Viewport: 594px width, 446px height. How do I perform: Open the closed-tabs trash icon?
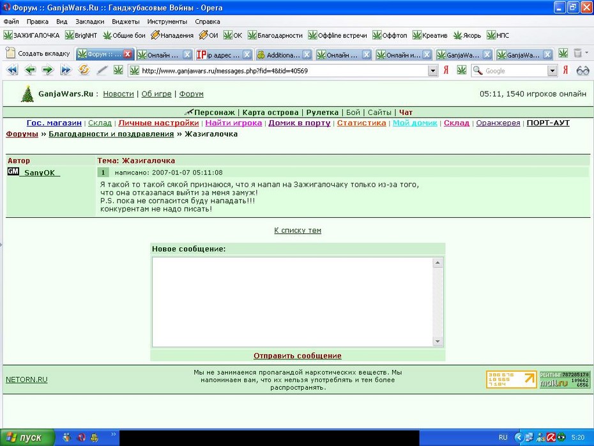[x=577, y=54]
